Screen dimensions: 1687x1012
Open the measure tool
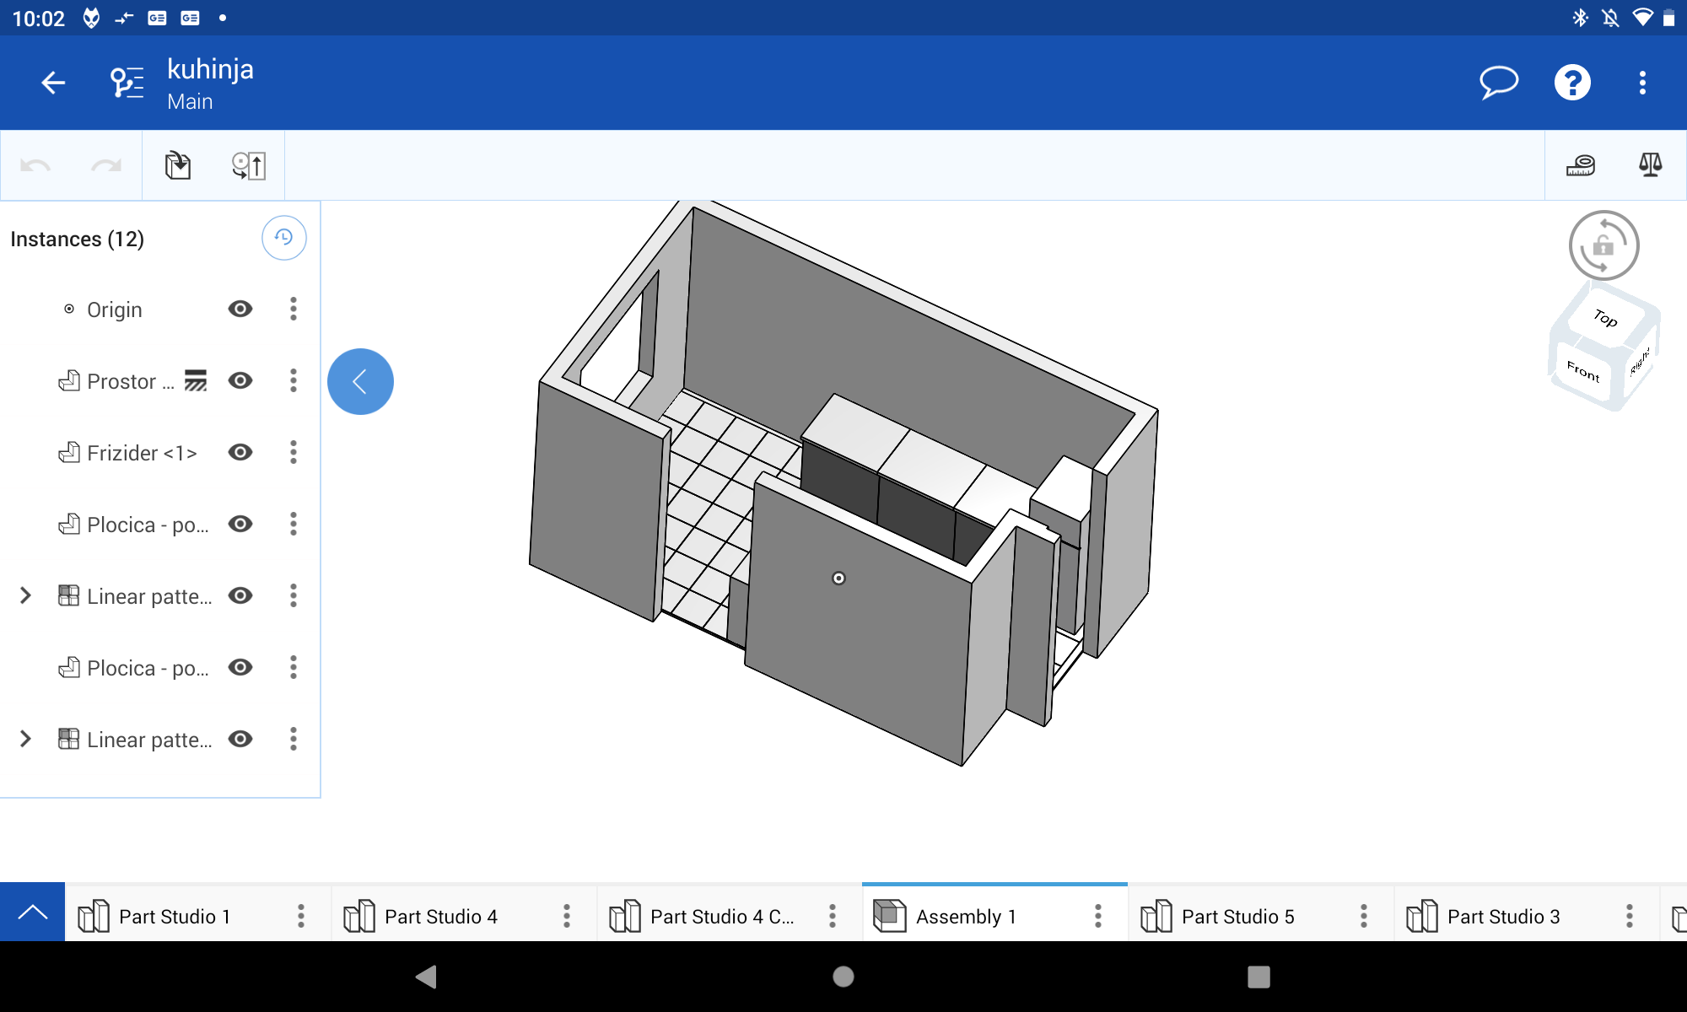click(x=1580, y=165)
